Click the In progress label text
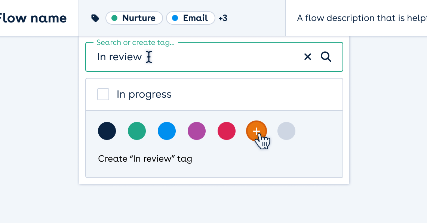Screen dimensions: 427x223 pyautogui.click(x=144, y=94)
